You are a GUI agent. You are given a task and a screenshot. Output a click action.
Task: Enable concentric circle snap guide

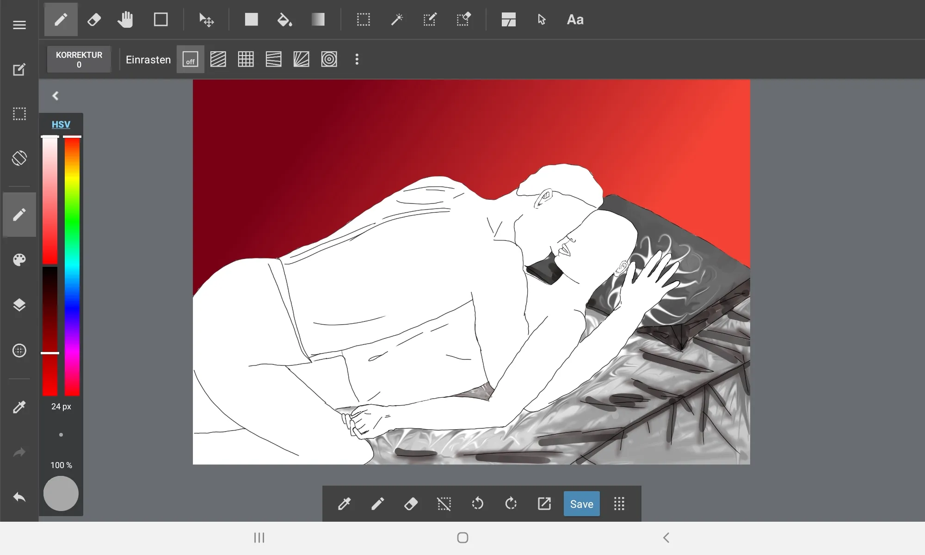[x=329, y=59]
